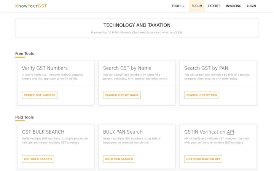Image resolution: width=274 pixels, height=171 pixels.
Task: Click the Free Tools section heading
Action: pos(24,54)
